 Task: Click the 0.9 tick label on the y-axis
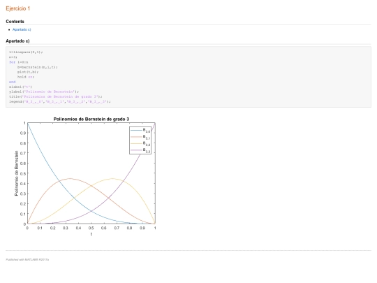click(x=23, y=133)
